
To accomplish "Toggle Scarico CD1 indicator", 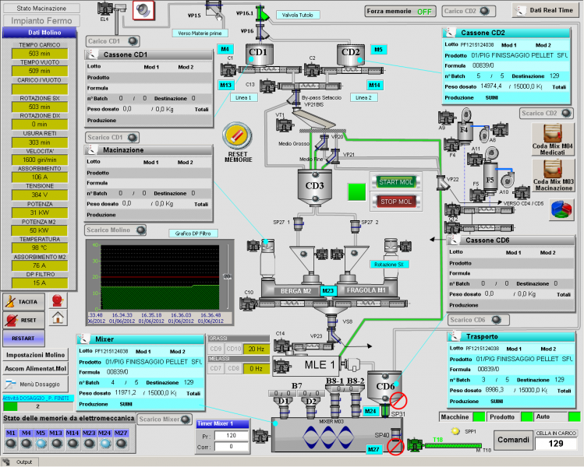I will (112, 137).
